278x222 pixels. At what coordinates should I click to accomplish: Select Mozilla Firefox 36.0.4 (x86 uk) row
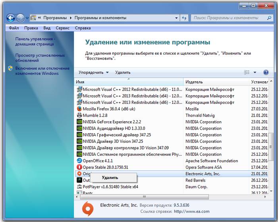tap(171, 109)
